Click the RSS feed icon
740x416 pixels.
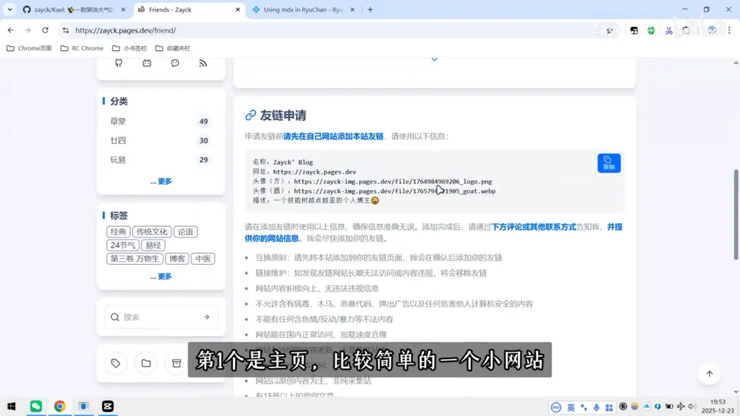[203, 62]
